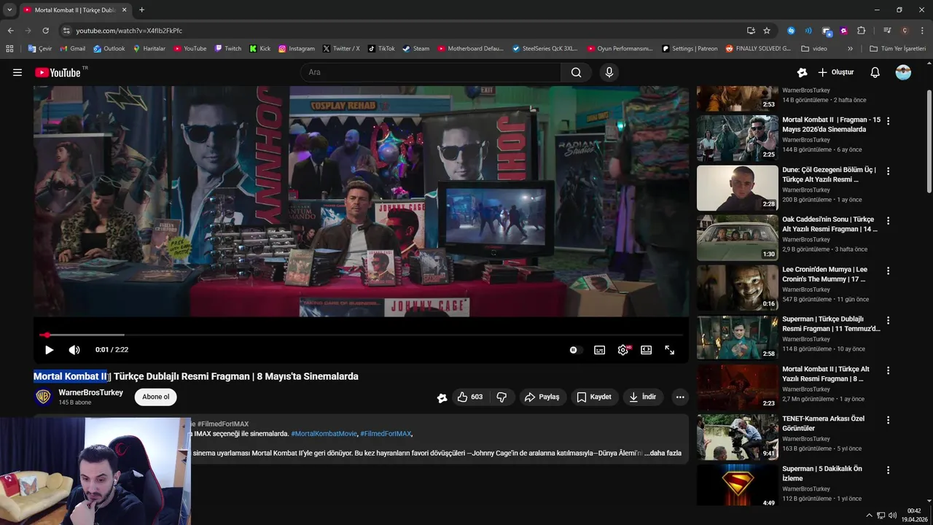Open the Kick bookmark

click(260, 49)
